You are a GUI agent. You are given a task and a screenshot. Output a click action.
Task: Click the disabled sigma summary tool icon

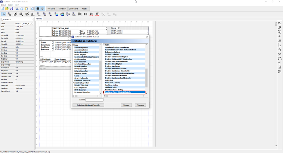coord(115,14)
